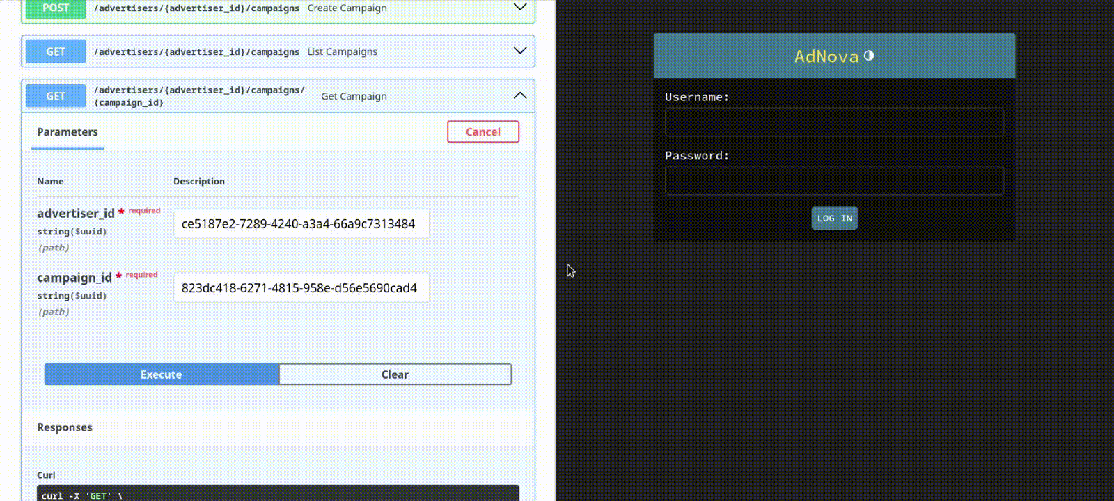Screen dimensions: 1114x501
Task: Click the 'Responses' section heading
Action: point(65,427)
